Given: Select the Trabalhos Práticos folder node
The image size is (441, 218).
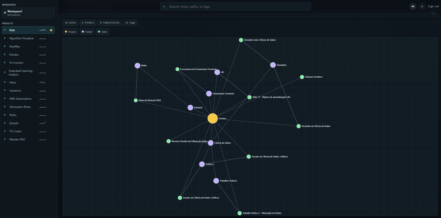Looking at the screenshot, I should (x=216, y=181).
